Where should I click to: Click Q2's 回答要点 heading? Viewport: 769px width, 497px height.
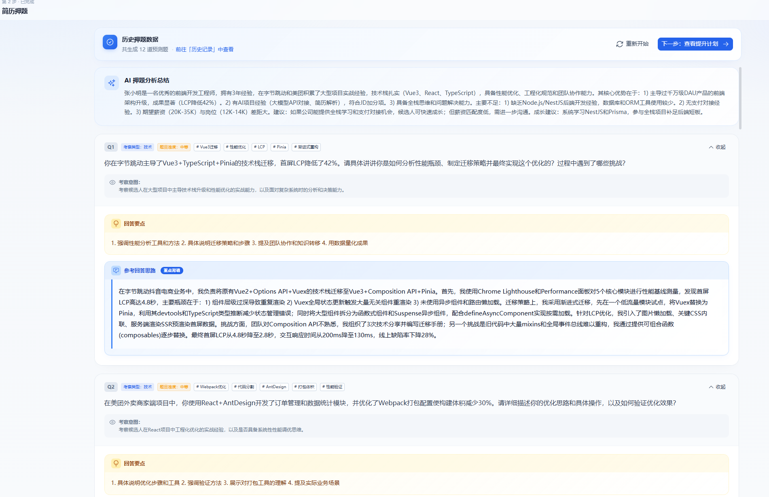click(134, 463)
